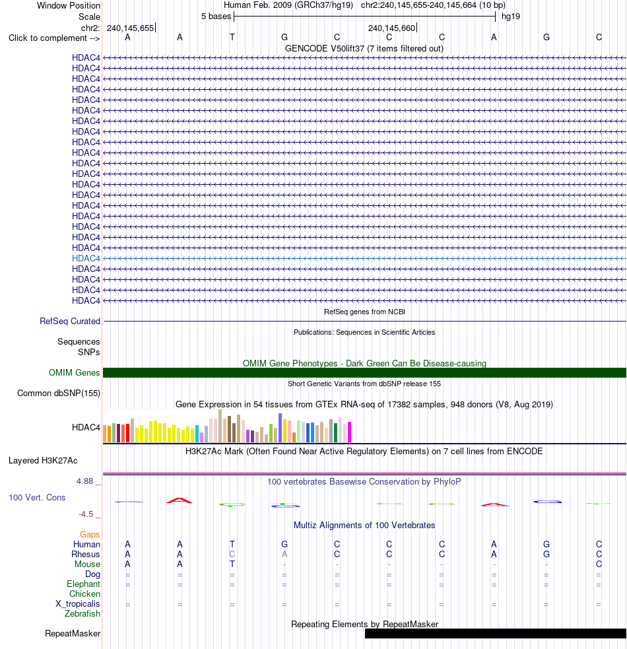This screenshot has width=627, height=649.
Task: Open the GENCODE V50lift37 track title
Action: click(364, 48)
